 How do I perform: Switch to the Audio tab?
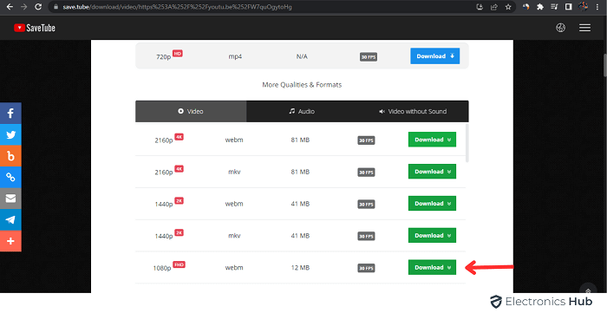click(x=302, y=112)
